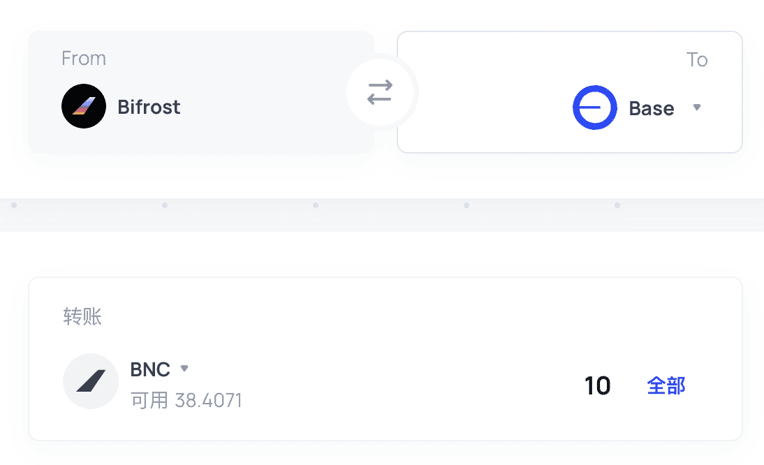Open the BNC token selector arrow
Screen dimensions: 764x465
pos(184,368)
